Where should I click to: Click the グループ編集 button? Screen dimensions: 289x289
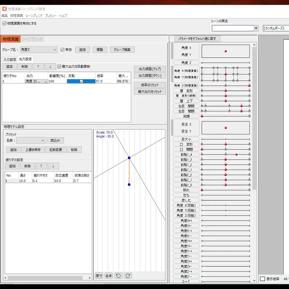coord(122,50)
